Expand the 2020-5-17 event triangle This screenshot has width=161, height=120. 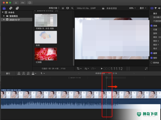click(x=4, y=20)
